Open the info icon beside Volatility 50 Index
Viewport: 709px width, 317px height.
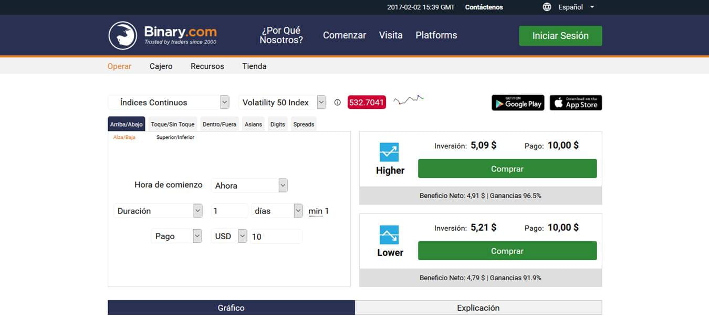[337, 103]
